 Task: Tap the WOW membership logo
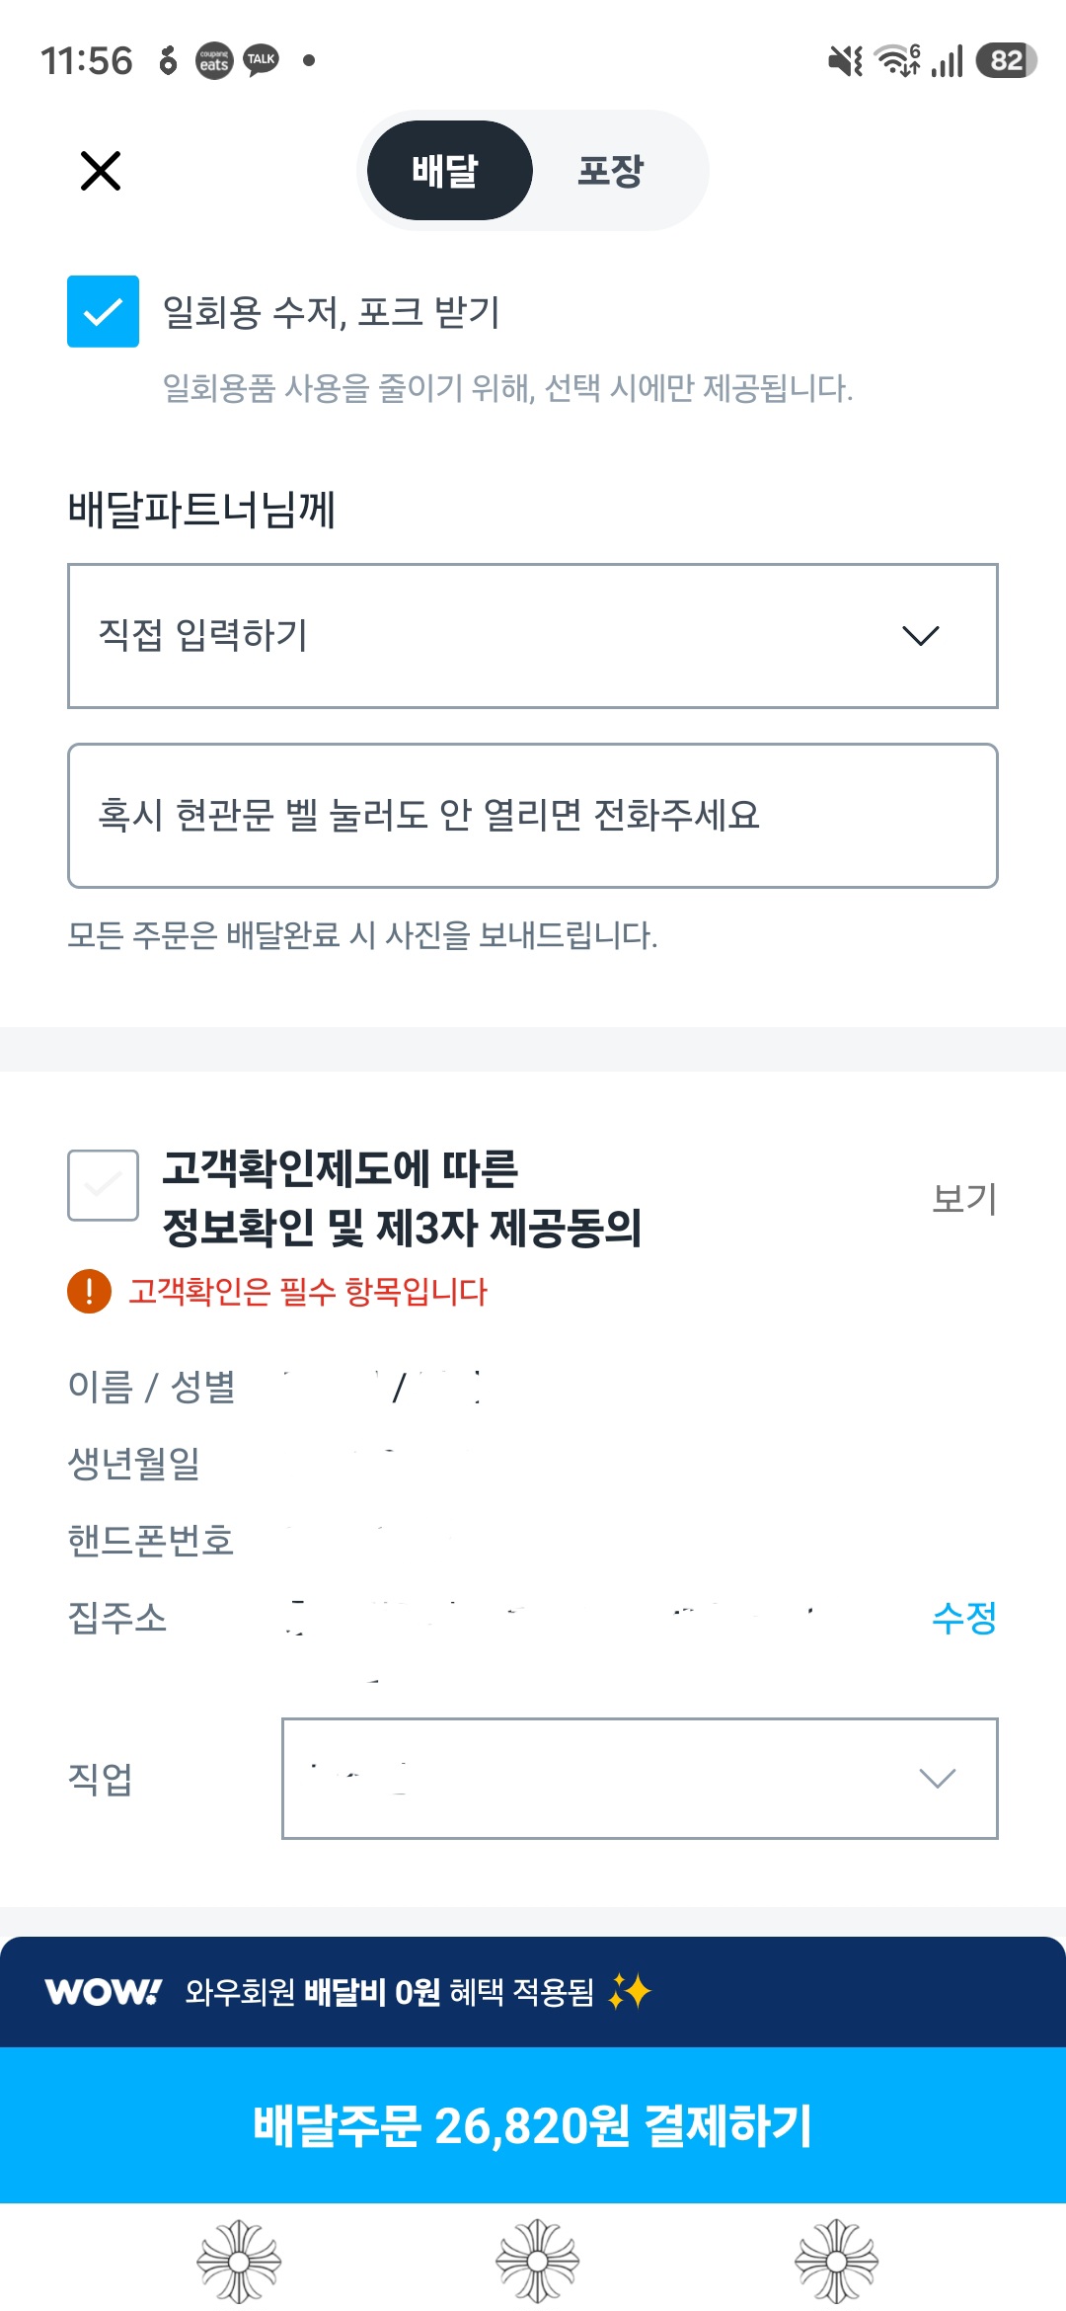(x=103, y=1991)
